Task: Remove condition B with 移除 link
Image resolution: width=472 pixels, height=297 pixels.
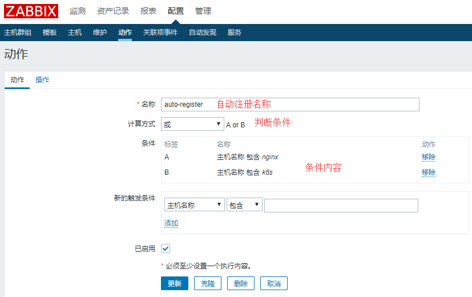Action: coord(429,172)
